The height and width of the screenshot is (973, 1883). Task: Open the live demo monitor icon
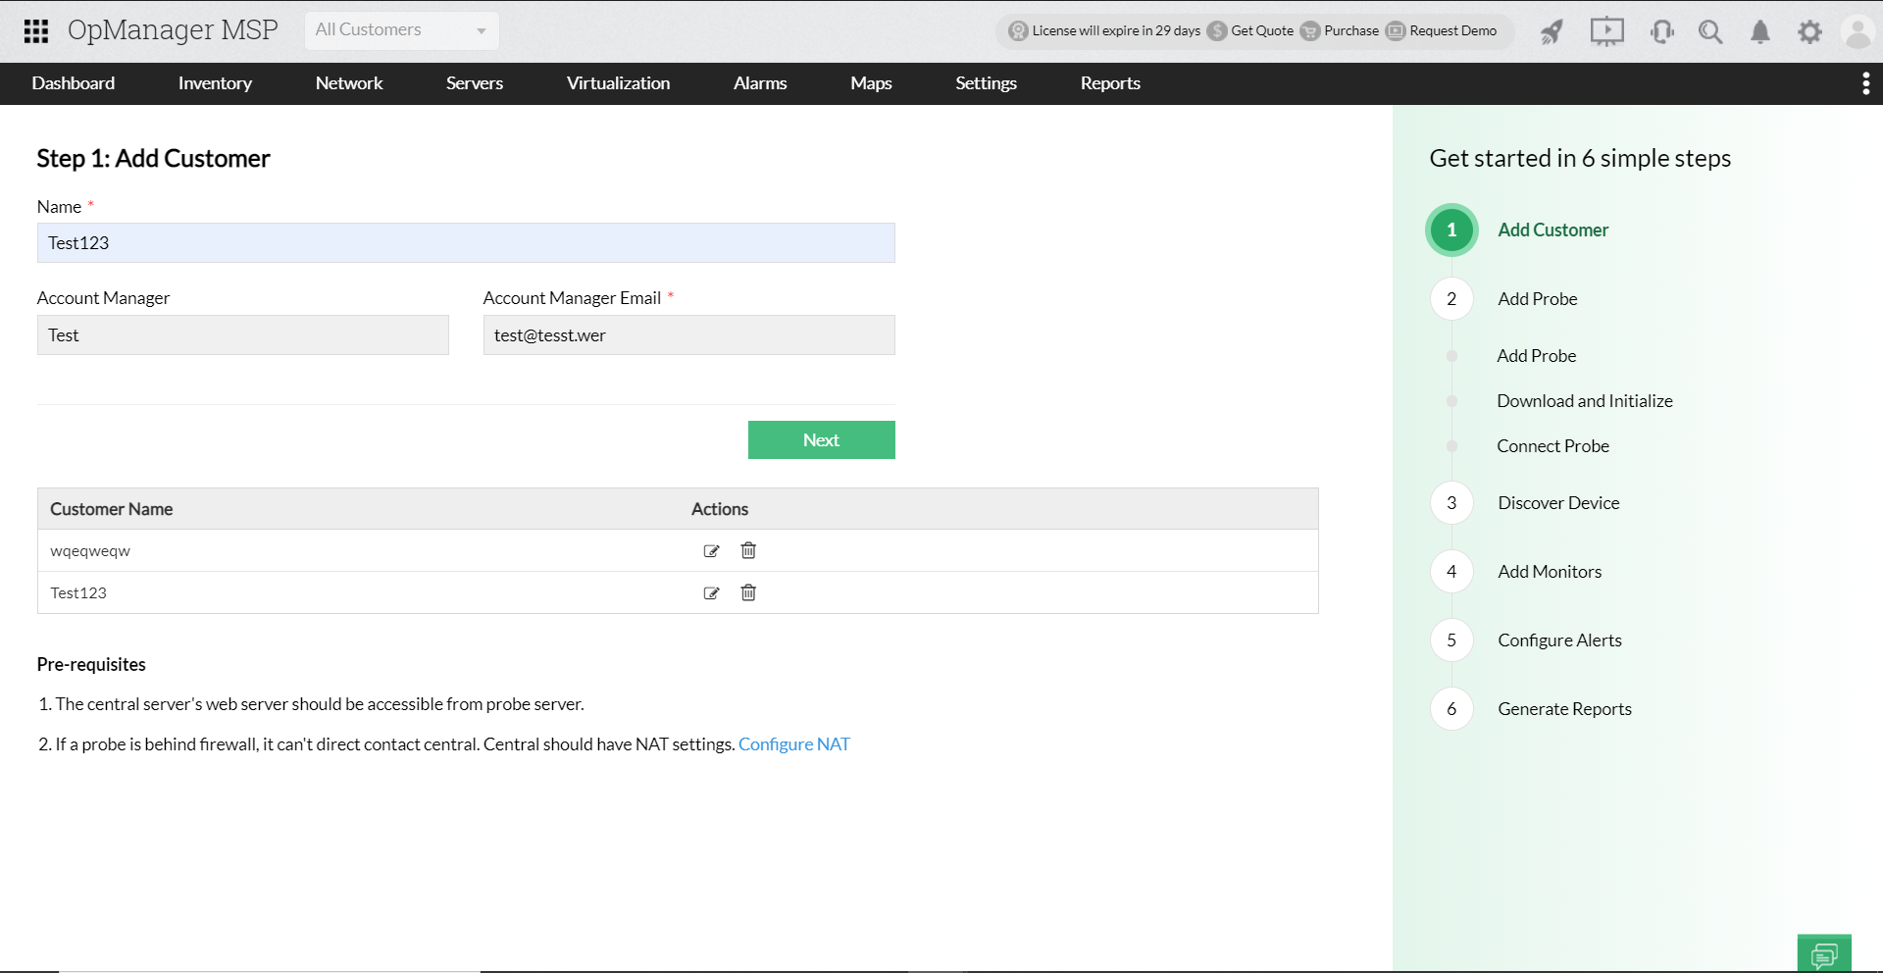click(x=1606, y=31)
